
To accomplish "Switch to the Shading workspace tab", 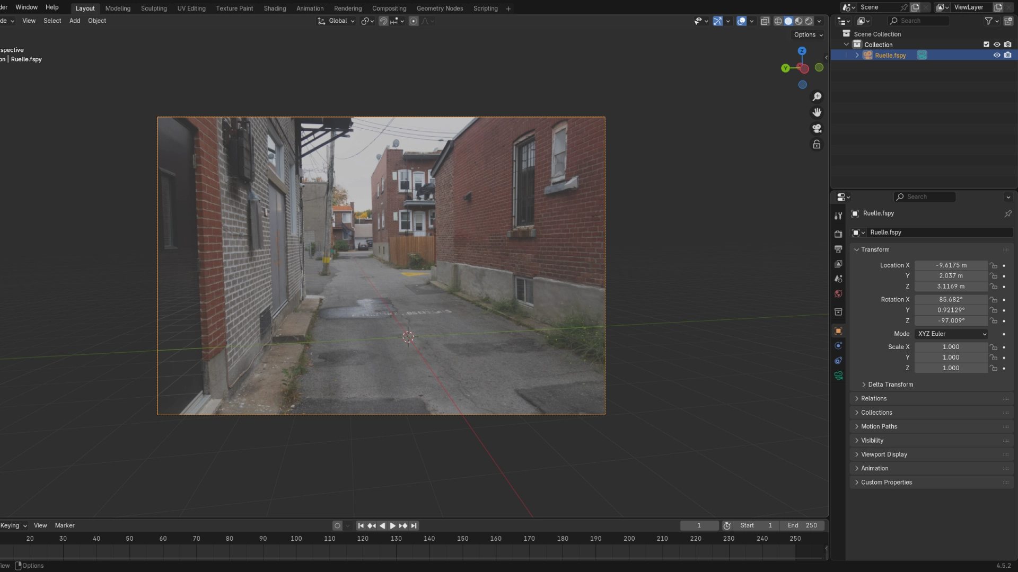I will [275, 8].
